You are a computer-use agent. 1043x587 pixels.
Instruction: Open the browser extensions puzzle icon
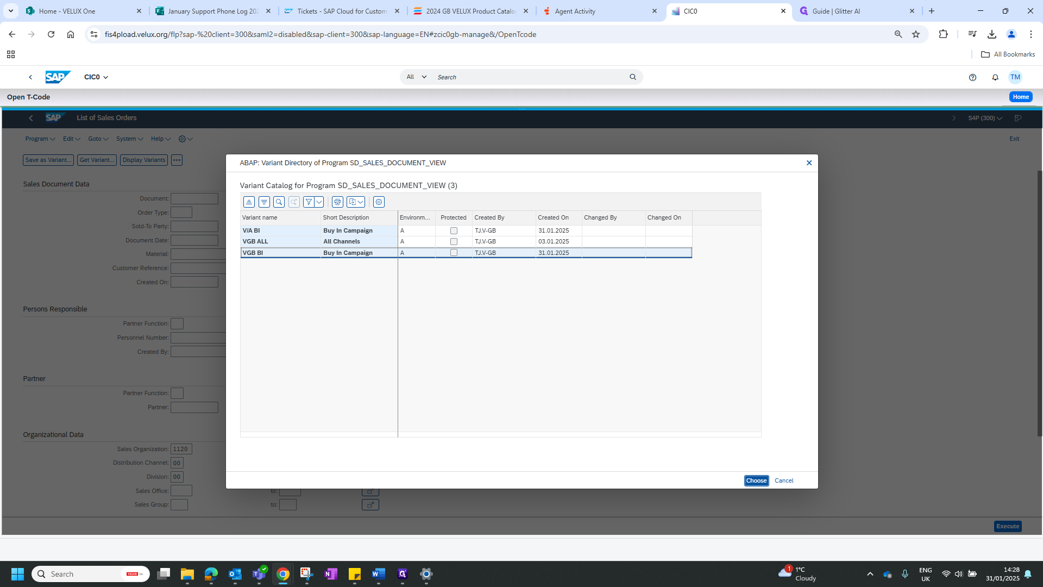[943, 34]
